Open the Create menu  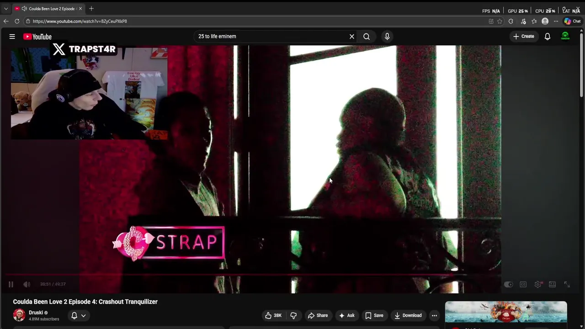click(523, 37)
